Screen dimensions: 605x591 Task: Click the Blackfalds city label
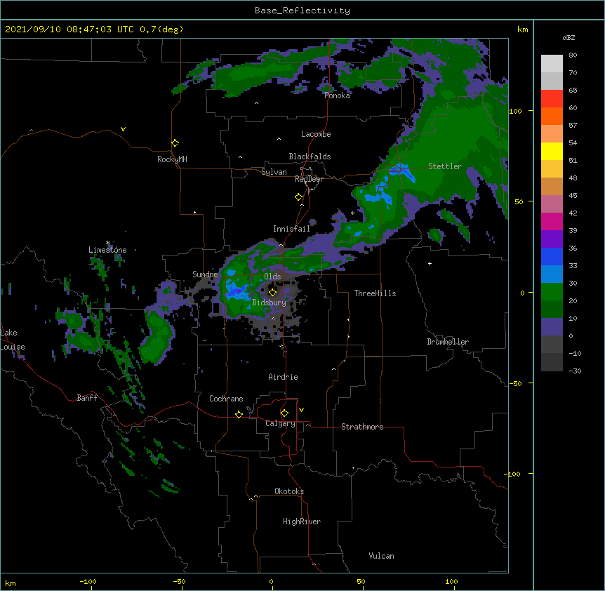click(310, 157)
